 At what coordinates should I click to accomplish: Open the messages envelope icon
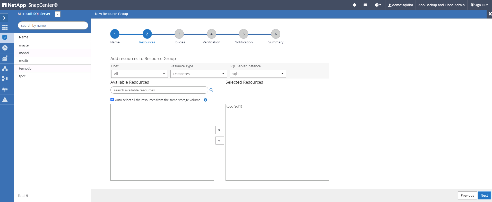point(365,5)
